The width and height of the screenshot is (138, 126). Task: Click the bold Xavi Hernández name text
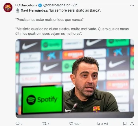34,10
